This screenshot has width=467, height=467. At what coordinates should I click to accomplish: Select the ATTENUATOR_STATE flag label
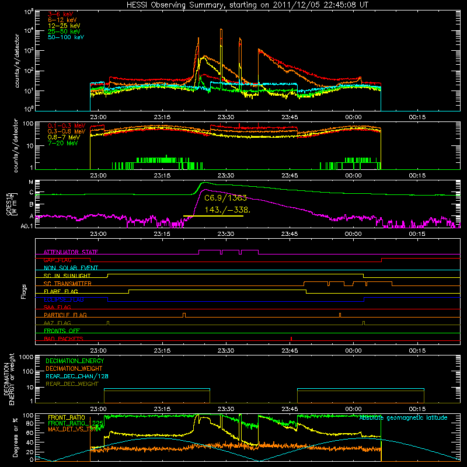click(71, 252)
